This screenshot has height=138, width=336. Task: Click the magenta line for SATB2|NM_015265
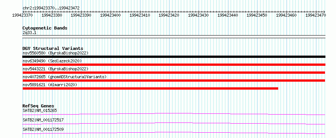(174, 114)
